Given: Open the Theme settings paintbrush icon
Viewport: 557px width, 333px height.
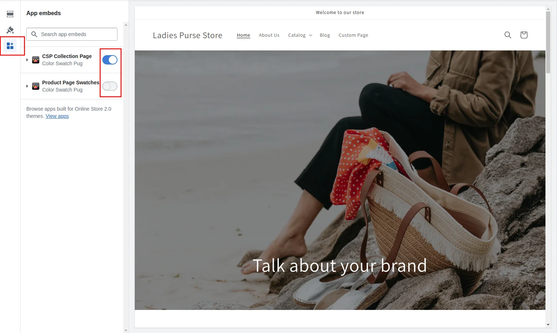Looking at the screenshot, I should 10,30.
